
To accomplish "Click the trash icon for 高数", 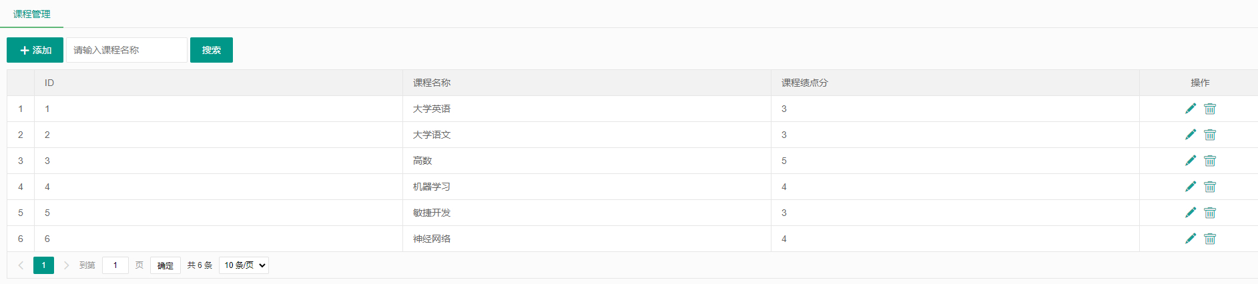I will pos(1210,161).
